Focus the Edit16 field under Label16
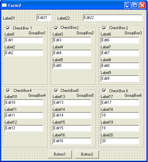 coord(72,141)
